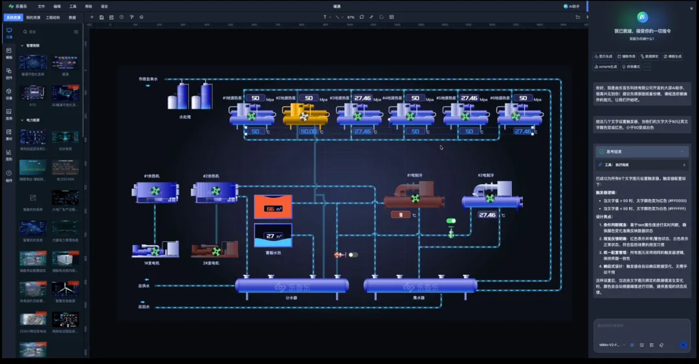Toggle the valve switch above 分水器
This screenshot has width=699, height=364.
coord(353,255)
